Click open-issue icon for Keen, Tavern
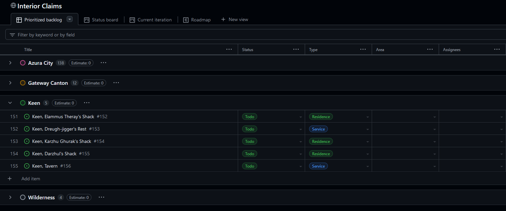 point(27,166)
